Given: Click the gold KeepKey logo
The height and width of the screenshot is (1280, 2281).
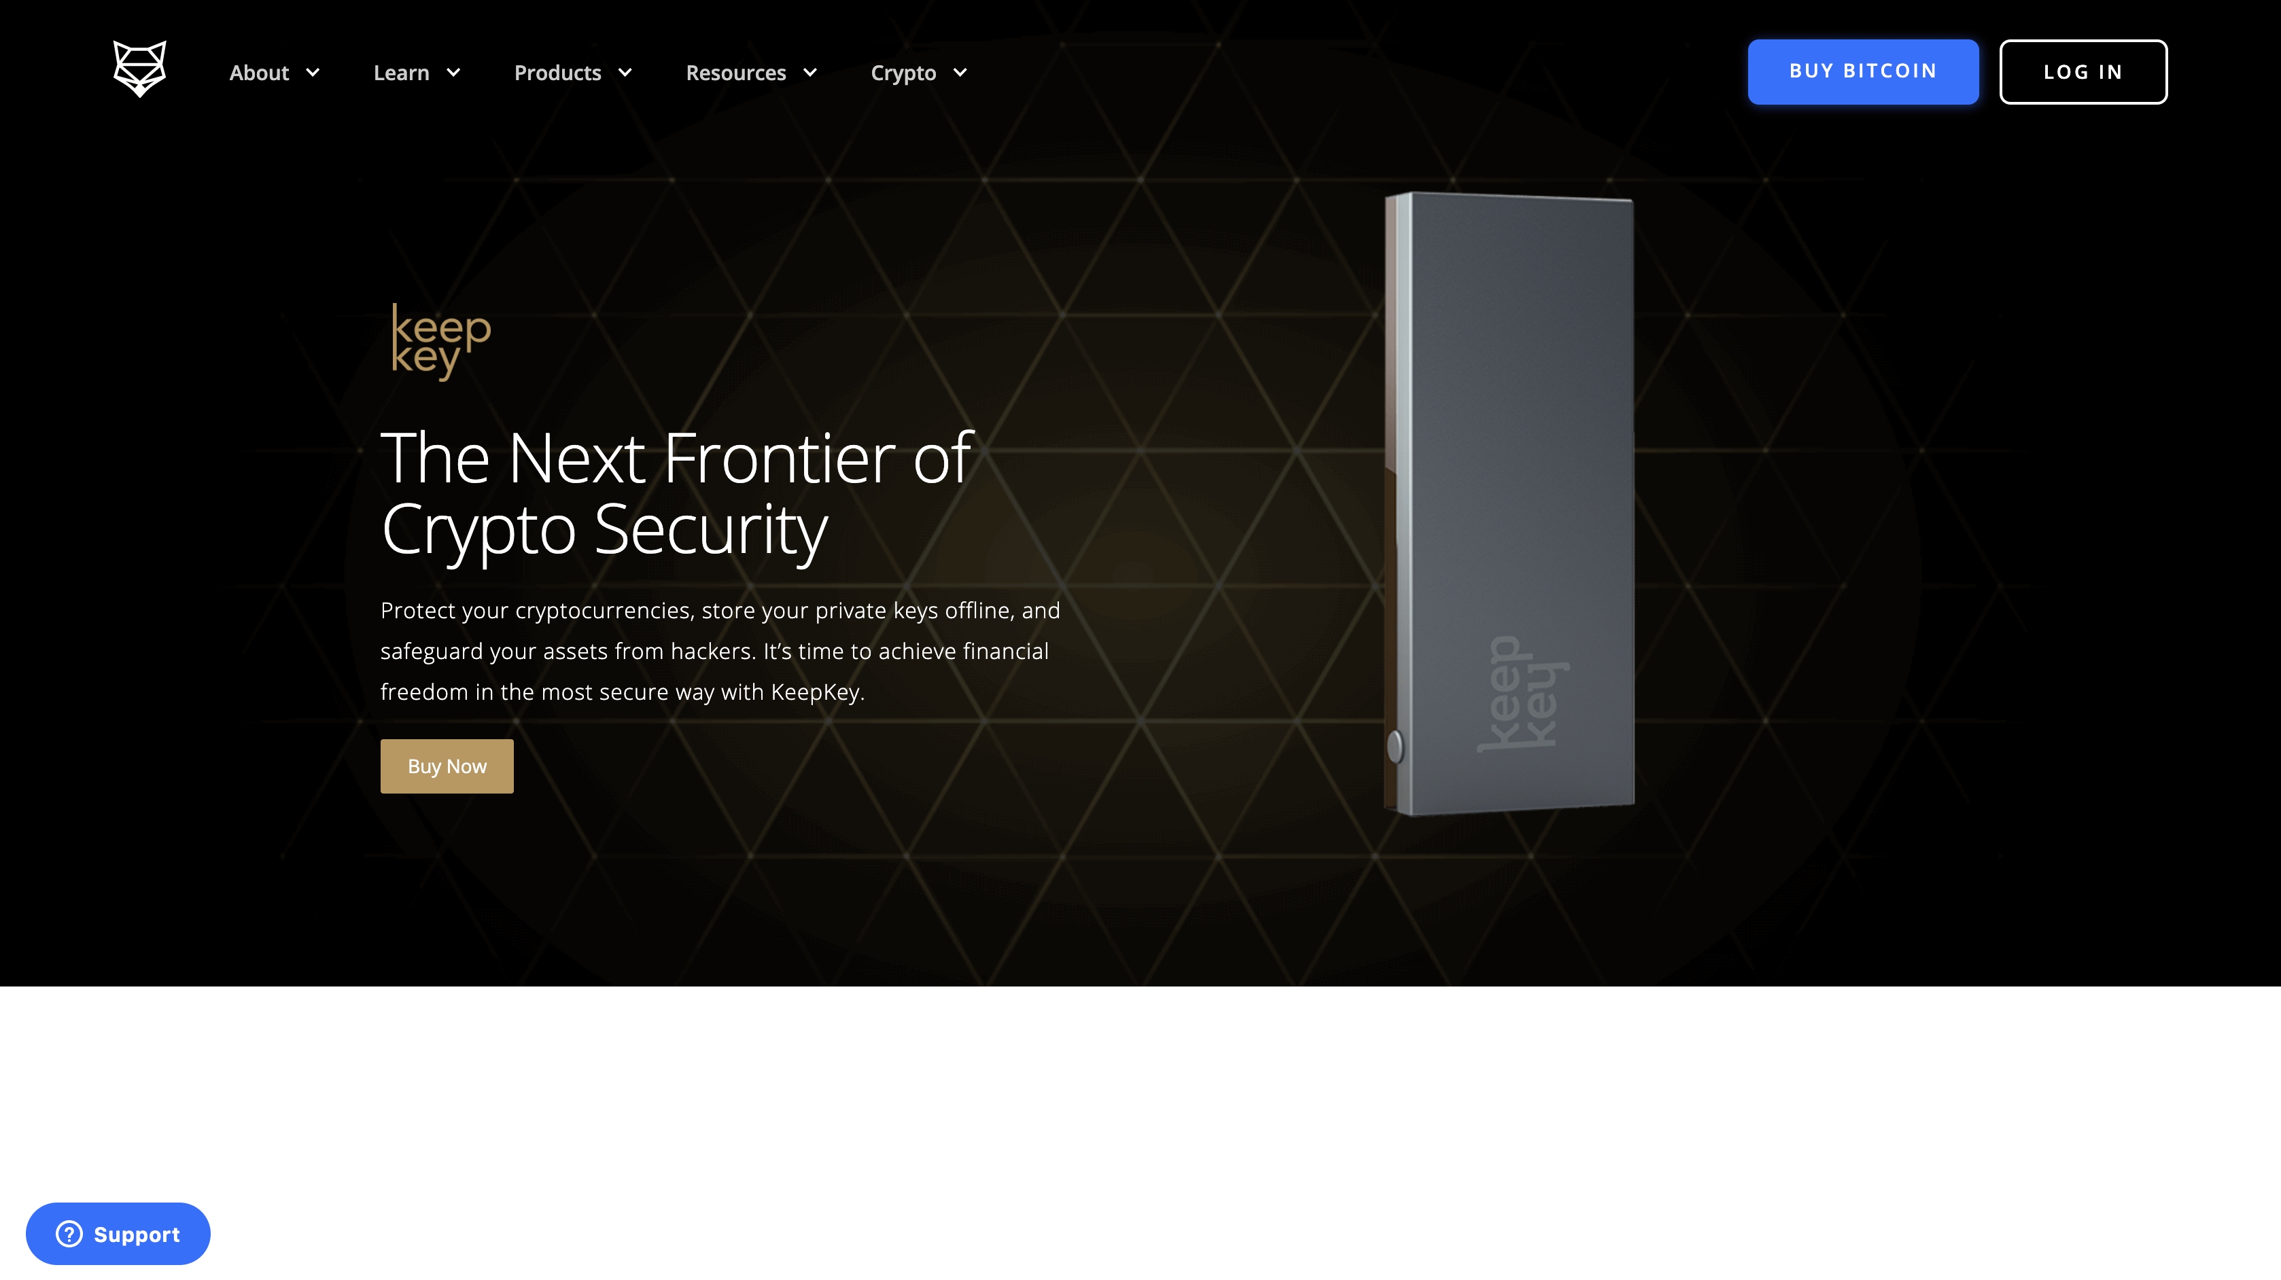Looking at the screenshot, I should (x=441, y=342).
